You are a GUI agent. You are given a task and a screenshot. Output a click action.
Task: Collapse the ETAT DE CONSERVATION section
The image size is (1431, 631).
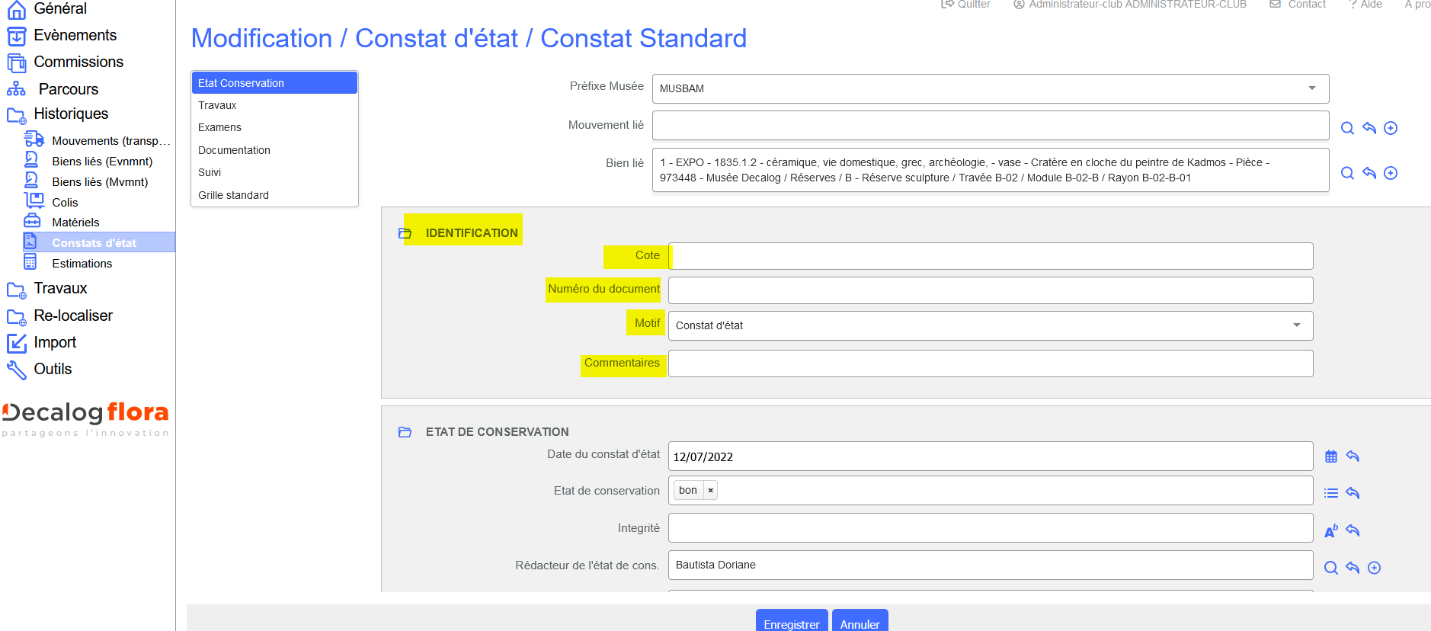(405, 432)
